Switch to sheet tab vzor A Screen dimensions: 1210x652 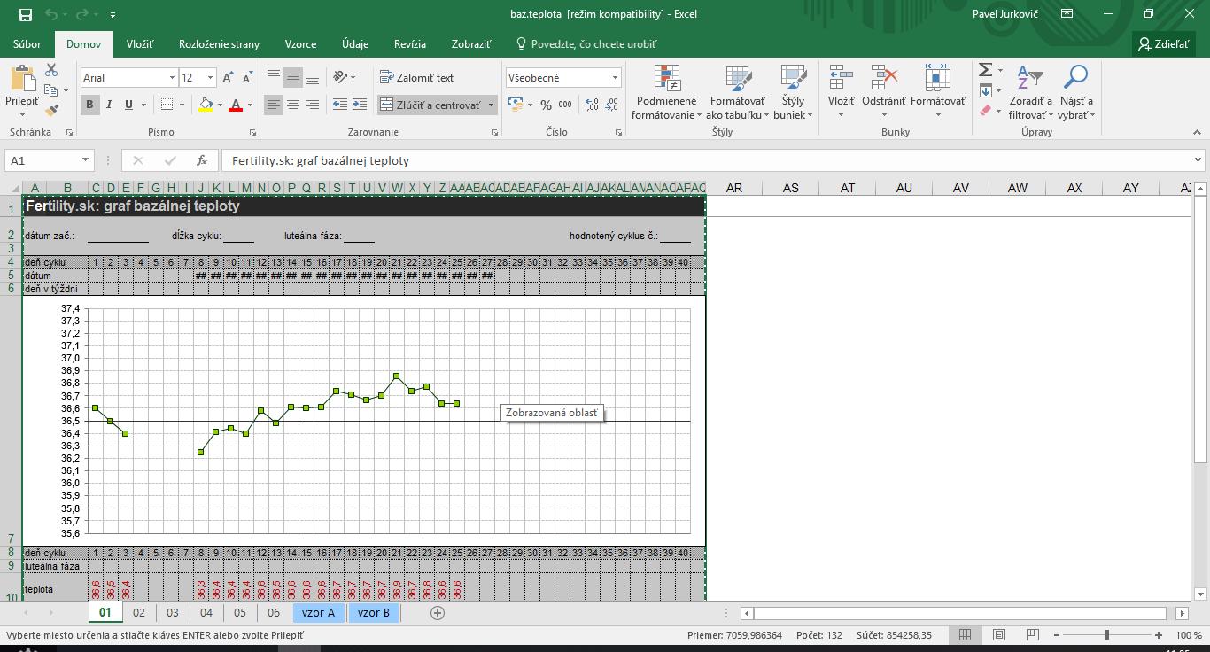pyautogui.click(x=318, y=612)
